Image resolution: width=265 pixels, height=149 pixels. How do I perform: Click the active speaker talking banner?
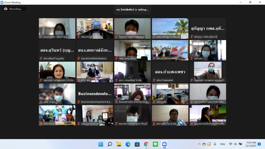click(132, 10)
